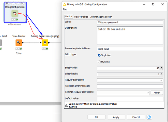The width and height of the screenshot is (168, 122).
Task: Click the 'Table' caption under Table Creator
Action: pyautogui.click(x=19, y=53)
